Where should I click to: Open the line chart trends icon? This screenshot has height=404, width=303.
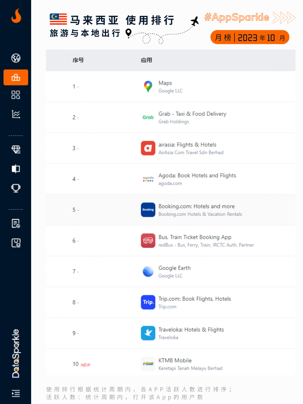click(x=16, y=114)
